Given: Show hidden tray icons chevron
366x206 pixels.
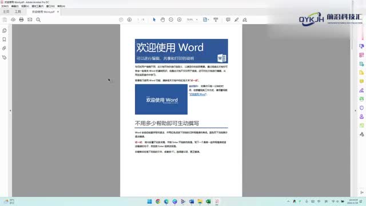Looking at the screenshot, I should [x=288, y=201].
